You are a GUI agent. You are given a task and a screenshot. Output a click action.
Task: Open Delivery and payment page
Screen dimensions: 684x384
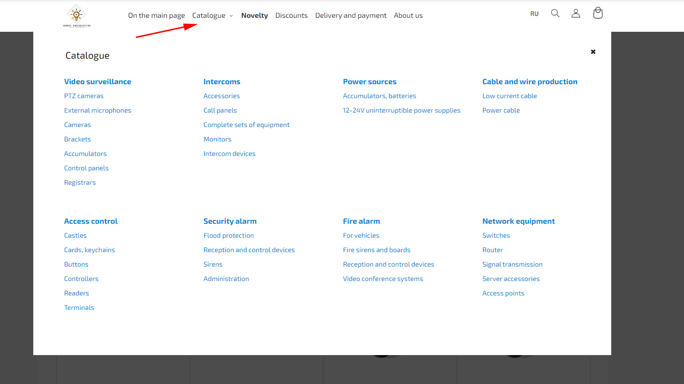pos(351,15)
